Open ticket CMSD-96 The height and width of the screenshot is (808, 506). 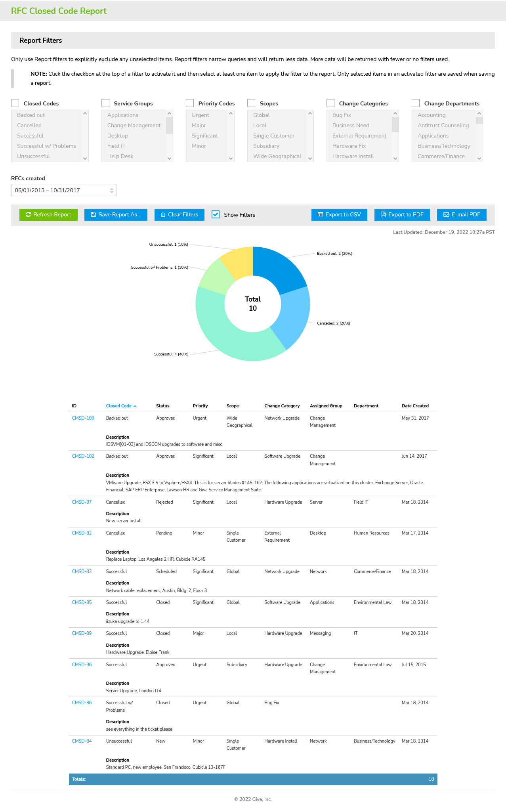tap(82, 665)
